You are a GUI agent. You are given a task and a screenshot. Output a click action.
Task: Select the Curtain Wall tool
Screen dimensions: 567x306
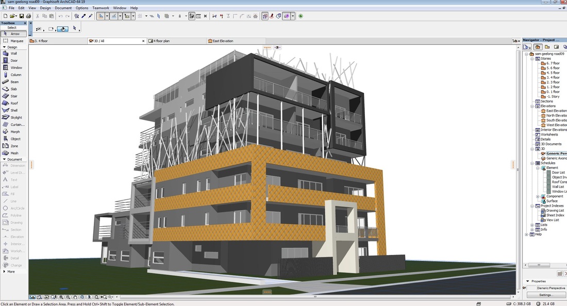(15, 124)
